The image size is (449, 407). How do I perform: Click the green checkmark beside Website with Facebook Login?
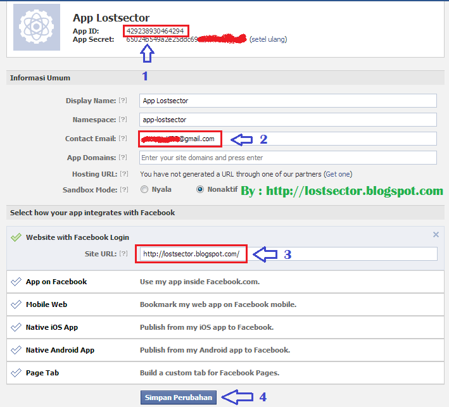(16, 237)
